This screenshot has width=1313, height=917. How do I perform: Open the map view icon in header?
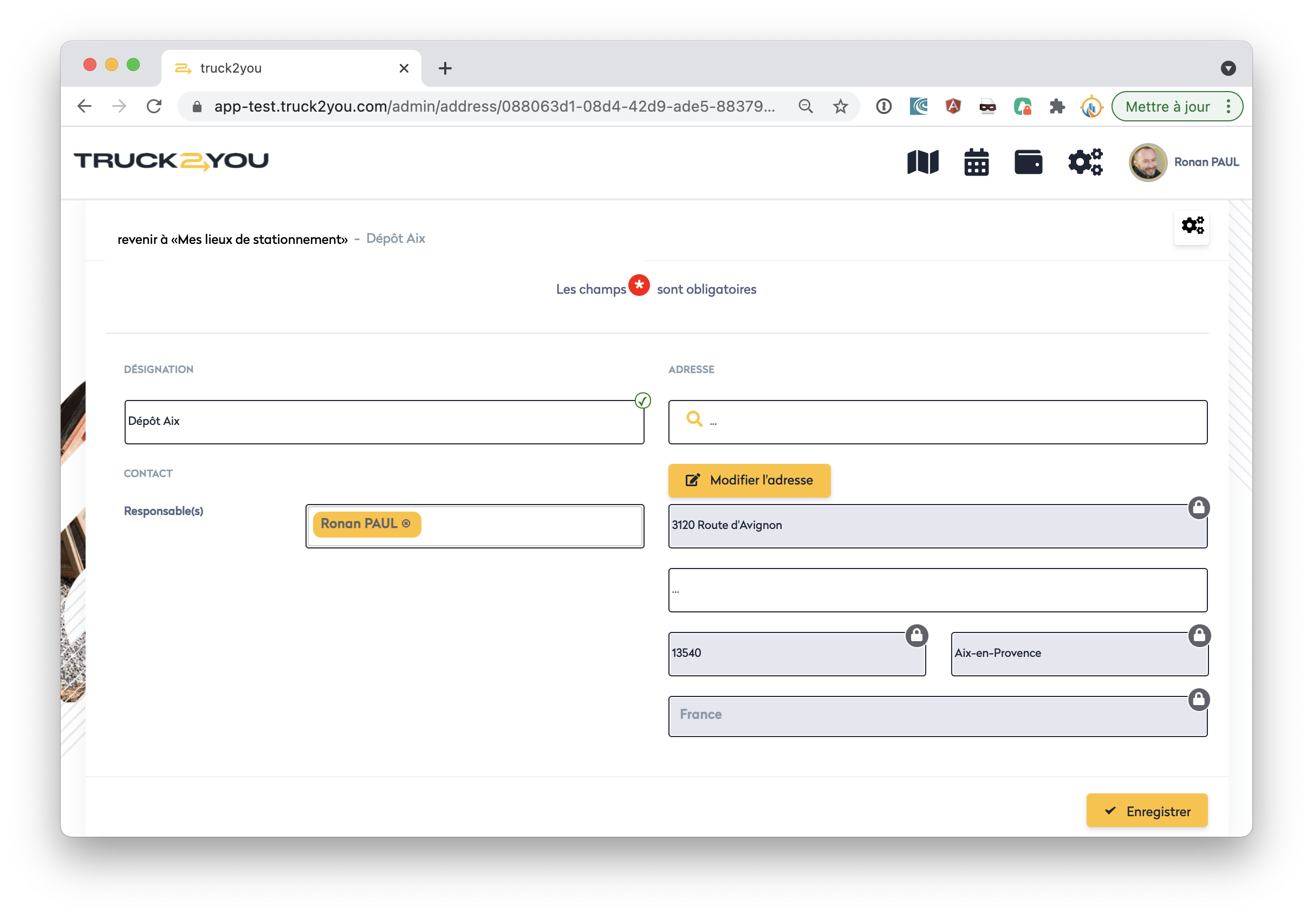pos(922,162)
